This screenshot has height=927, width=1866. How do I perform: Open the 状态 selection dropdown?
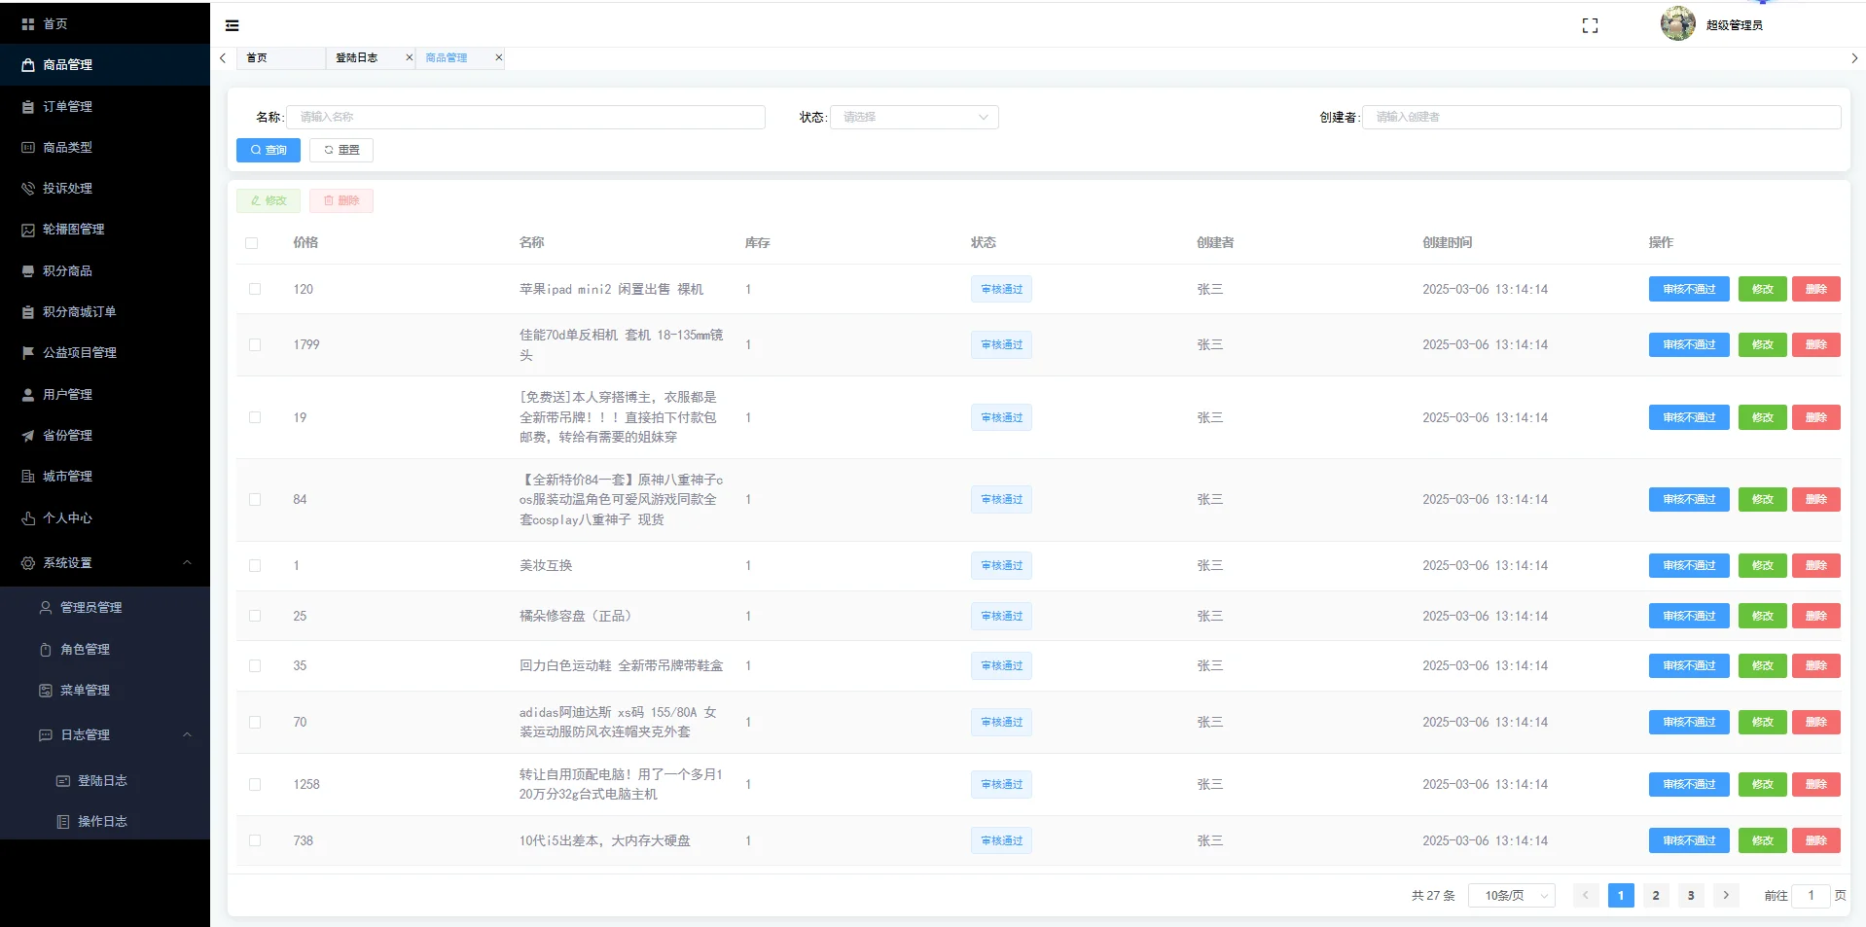click(x=913, y=117)
